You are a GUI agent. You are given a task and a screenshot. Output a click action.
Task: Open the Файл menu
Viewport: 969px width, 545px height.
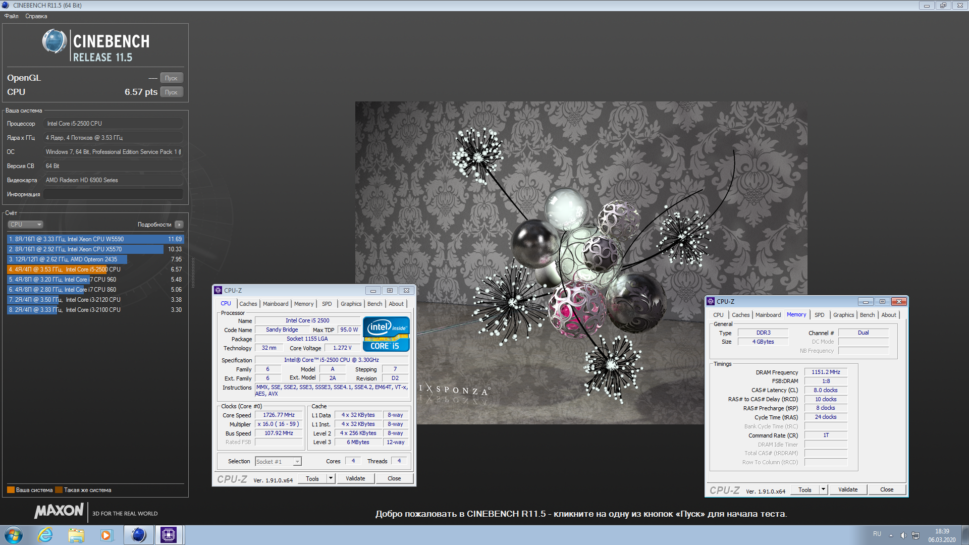(11, 16)
